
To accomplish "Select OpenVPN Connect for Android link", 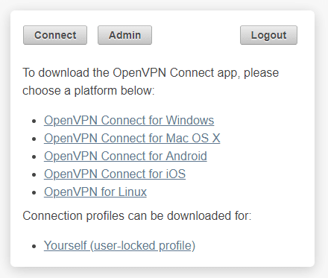I will click(125, 156).
